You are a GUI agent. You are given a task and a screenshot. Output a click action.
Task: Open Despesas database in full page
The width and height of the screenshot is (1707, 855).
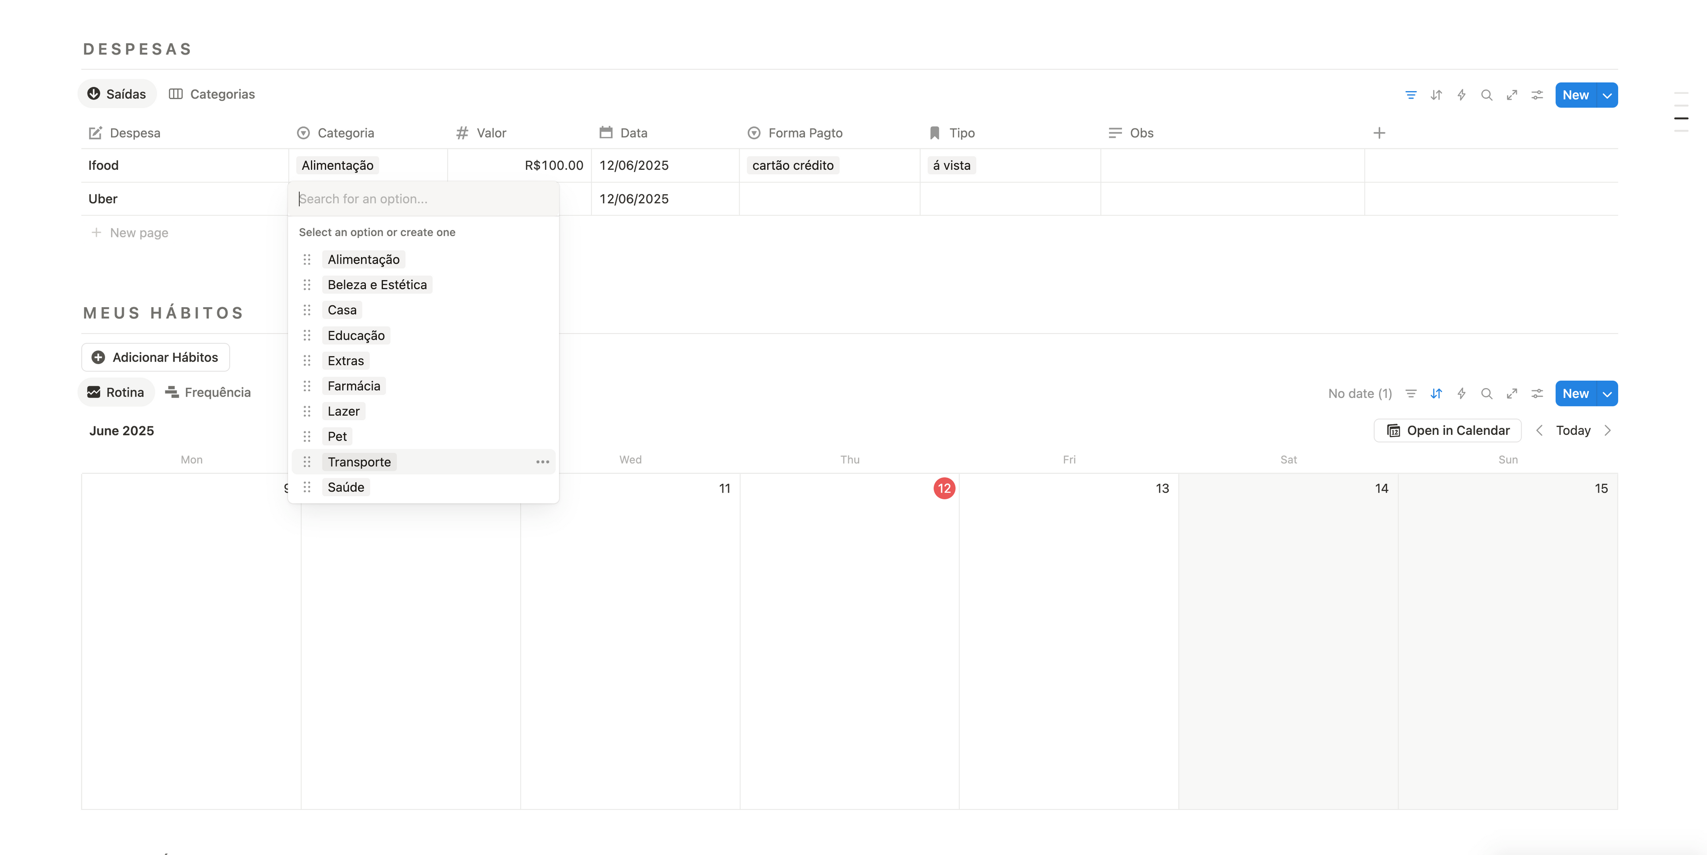(x=1511, y=96)
